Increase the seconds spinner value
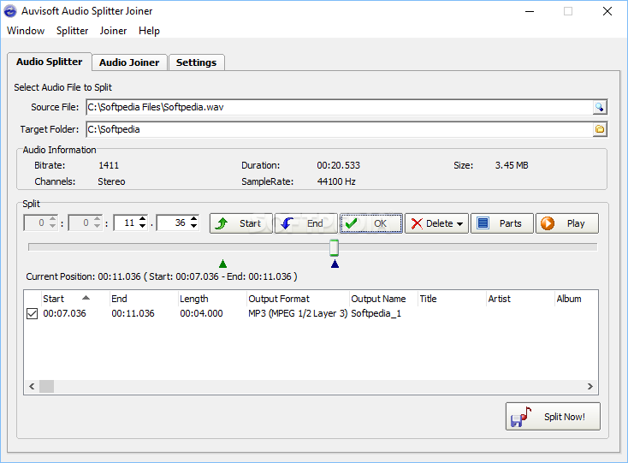Screen dimensions: 628x463 [143, 219]
